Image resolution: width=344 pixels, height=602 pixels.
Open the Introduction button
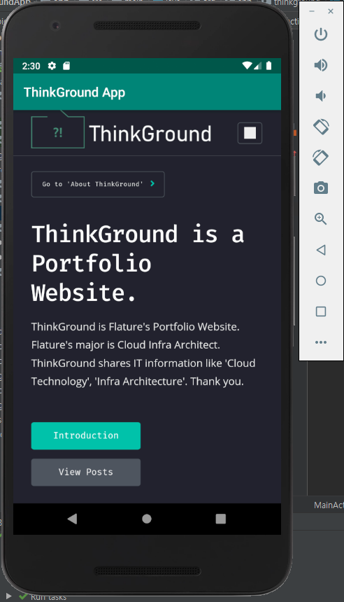[86, 436]
